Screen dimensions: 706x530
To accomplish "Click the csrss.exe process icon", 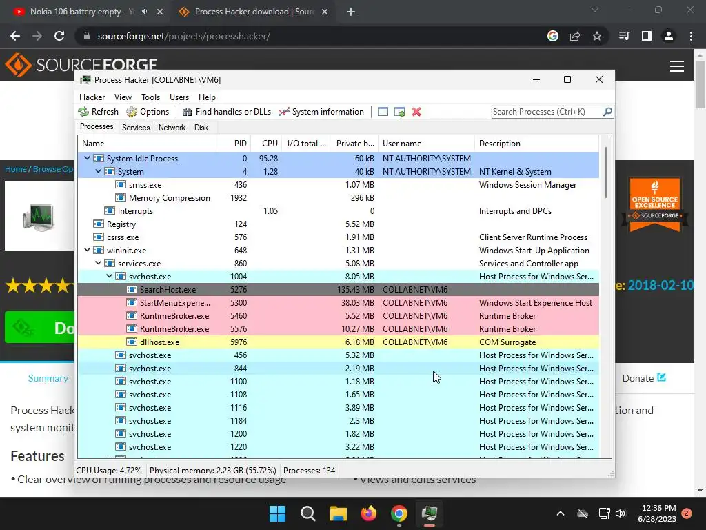I will click(98, 237).
